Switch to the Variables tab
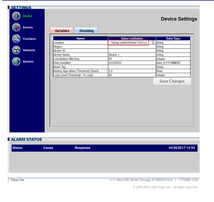214x202 pixels. pos(62,30)
